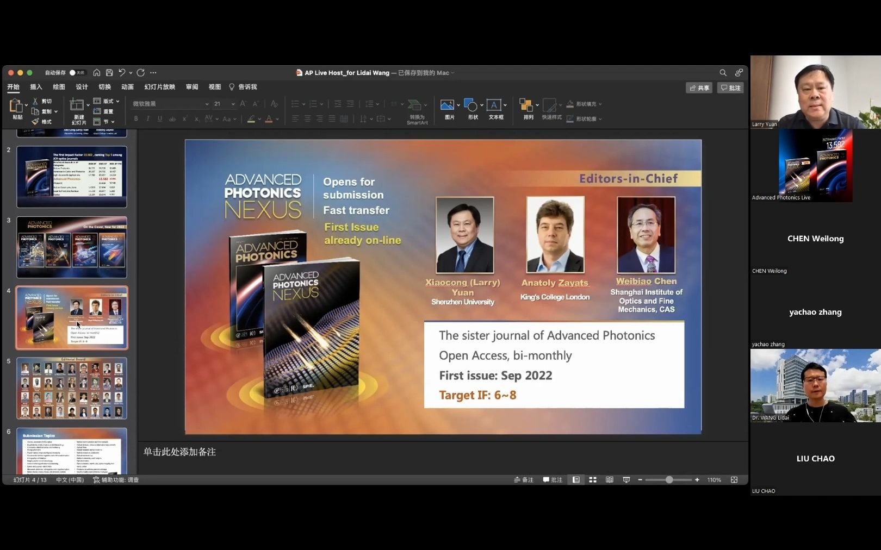
Task: Open the 审阅 Review tab
Action: (192, 87)
